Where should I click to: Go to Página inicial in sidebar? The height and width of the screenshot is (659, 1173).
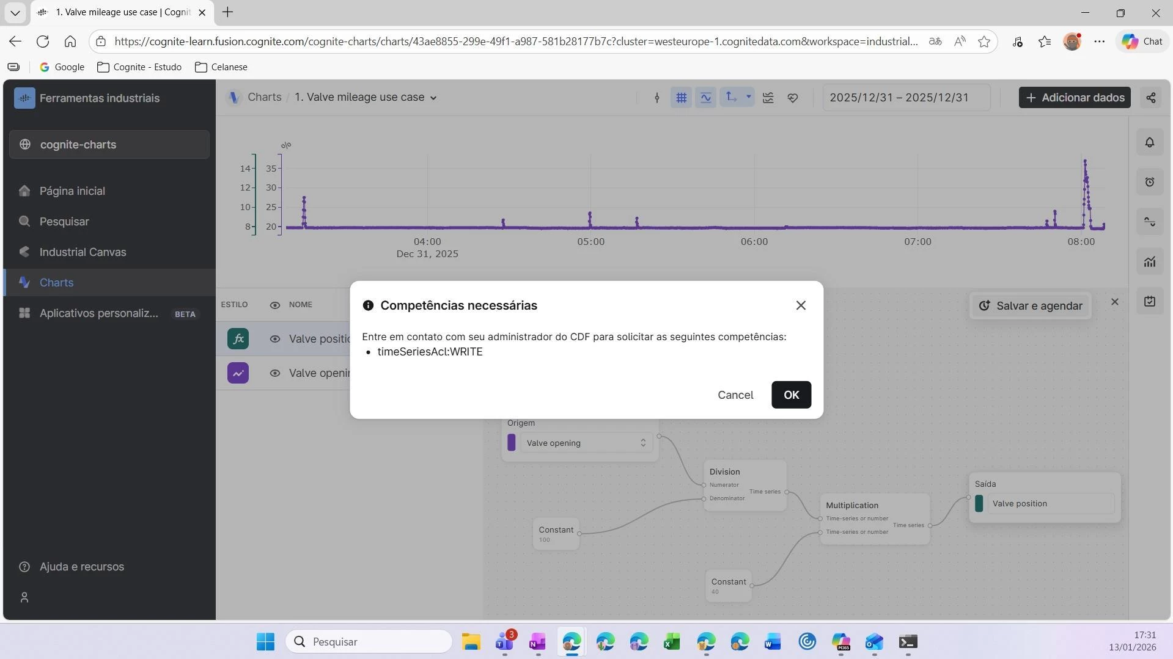pyautogui.click(x=109, y=191)
